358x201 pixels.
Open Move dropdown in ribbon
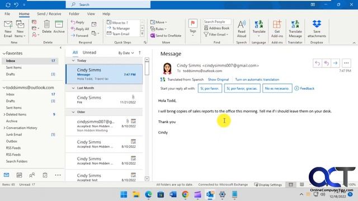click(159, 22)
